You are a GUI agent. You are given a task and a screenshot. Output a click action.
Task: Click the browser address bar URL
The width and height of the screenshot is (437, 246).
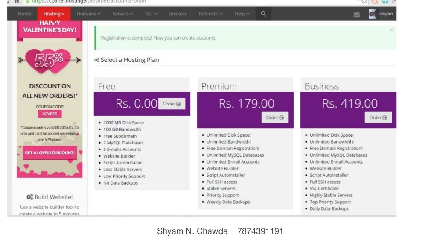[x=89, y=1]
